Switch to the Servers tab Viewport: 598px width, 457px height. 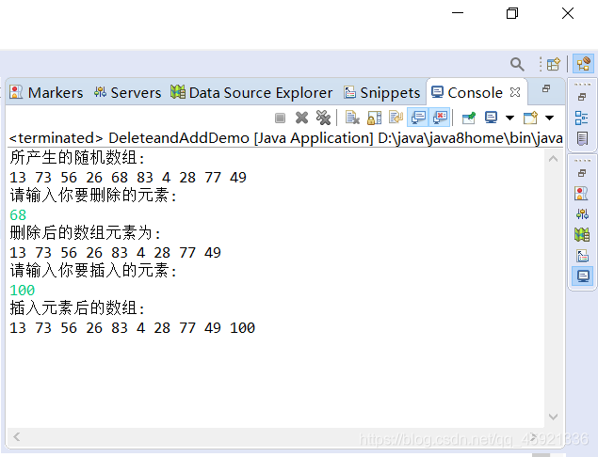128,92
